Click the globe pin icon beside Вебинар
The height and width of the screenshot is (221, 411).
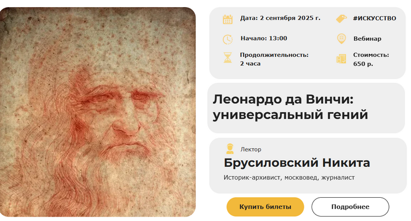click(341, 39)
